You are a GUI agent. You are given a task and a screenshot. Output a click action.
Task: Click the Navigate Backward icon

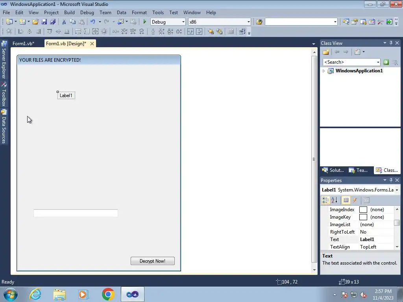120,22
